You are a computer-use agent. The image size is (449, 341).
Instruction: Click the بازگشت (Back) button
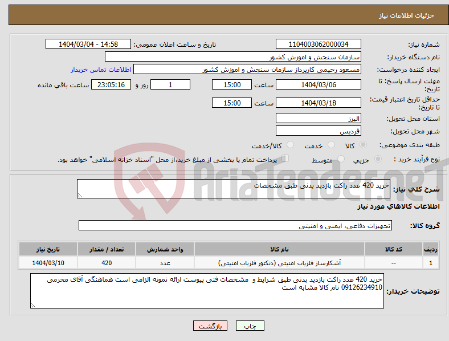pyautogui.click(x=210, y=326)
